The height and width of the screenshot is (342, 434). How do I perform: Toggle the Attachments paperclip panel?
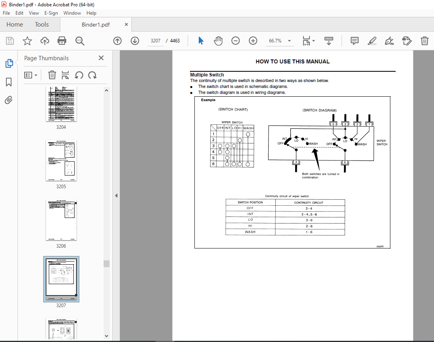(9, 100)
